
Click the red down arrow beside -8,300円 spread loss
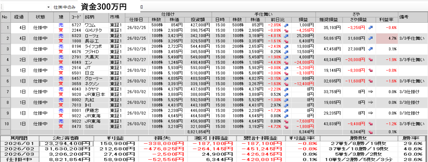(x=370, y=70)
